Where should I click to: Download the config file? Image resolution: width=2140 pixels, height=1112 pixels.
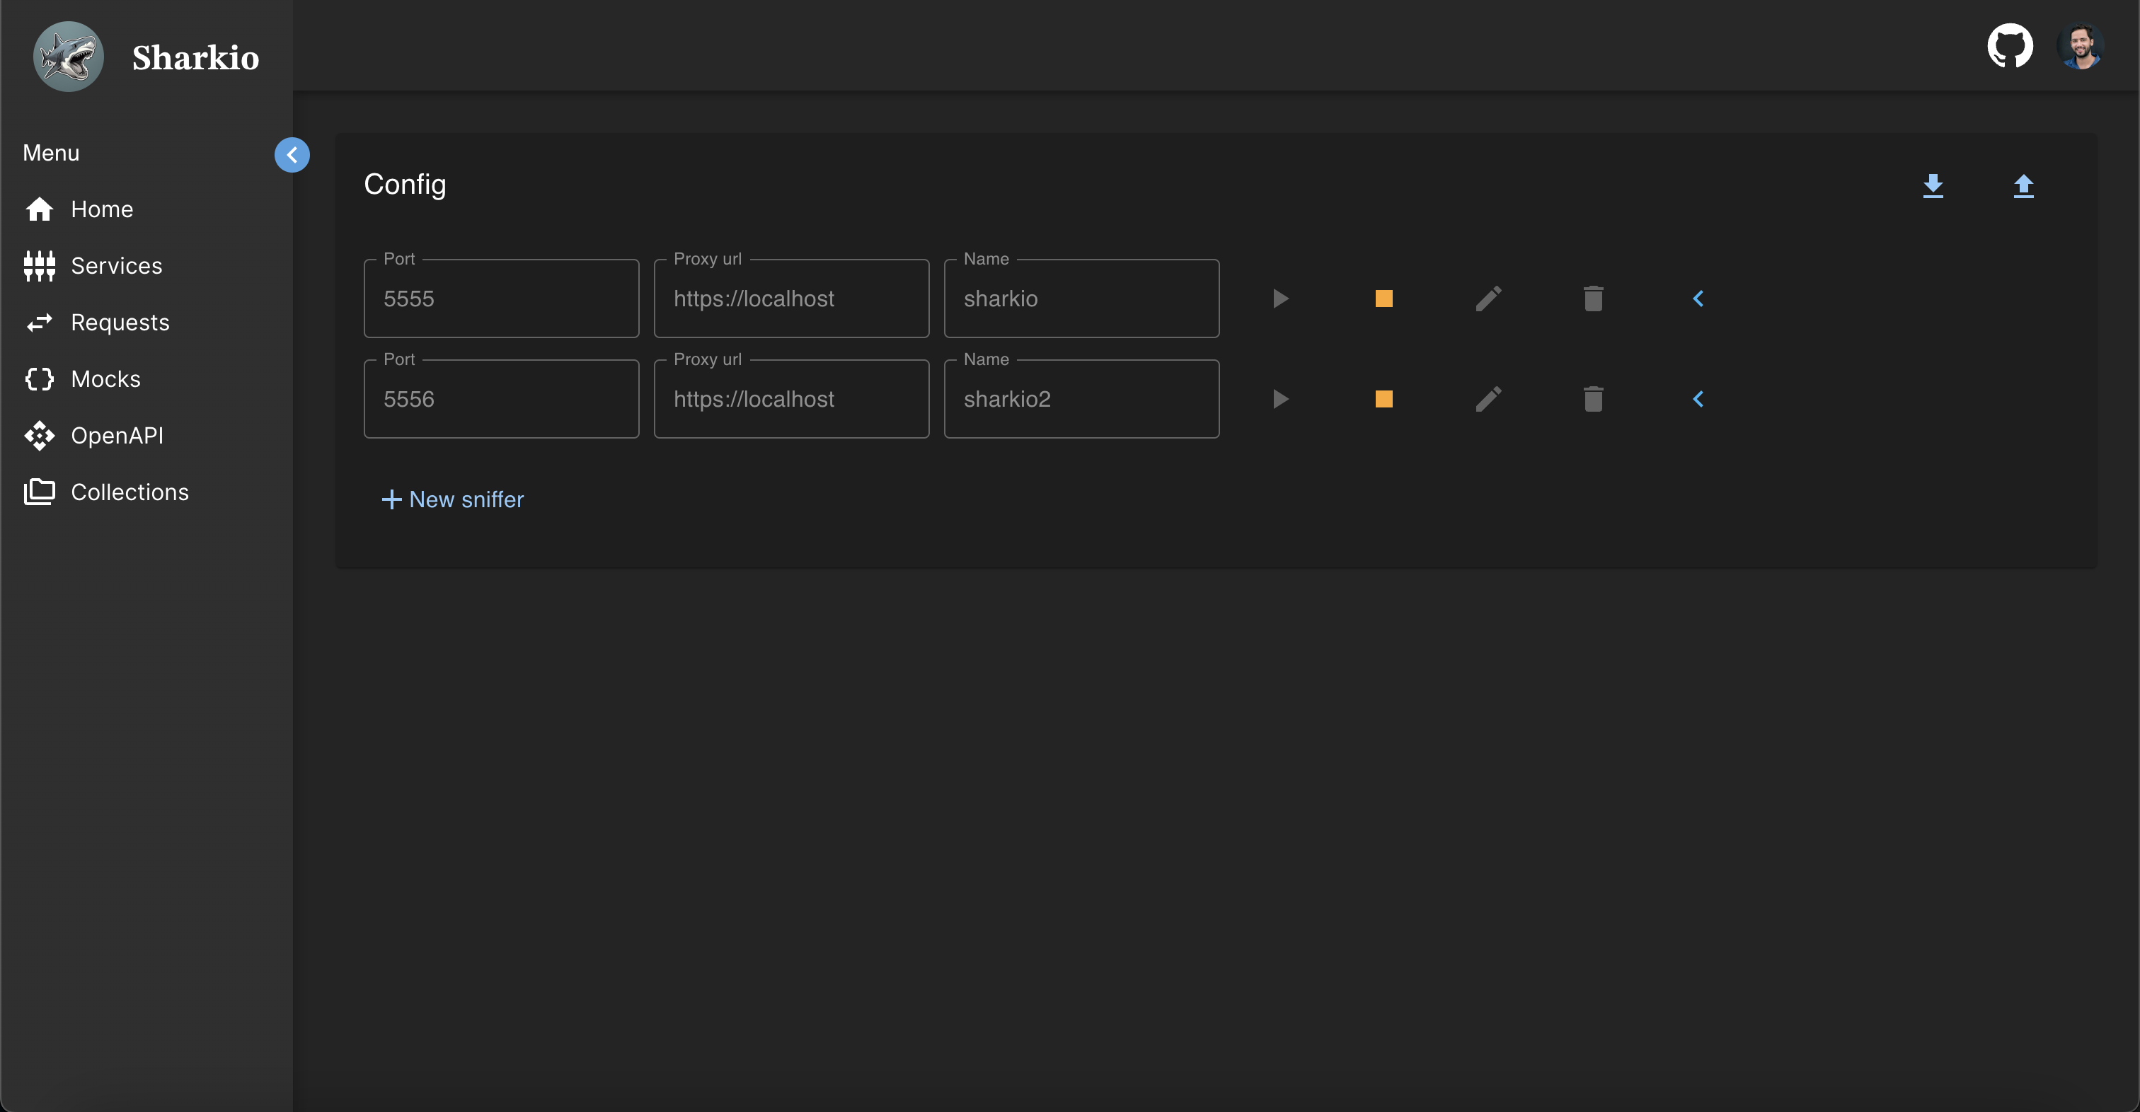(1933, 185)
